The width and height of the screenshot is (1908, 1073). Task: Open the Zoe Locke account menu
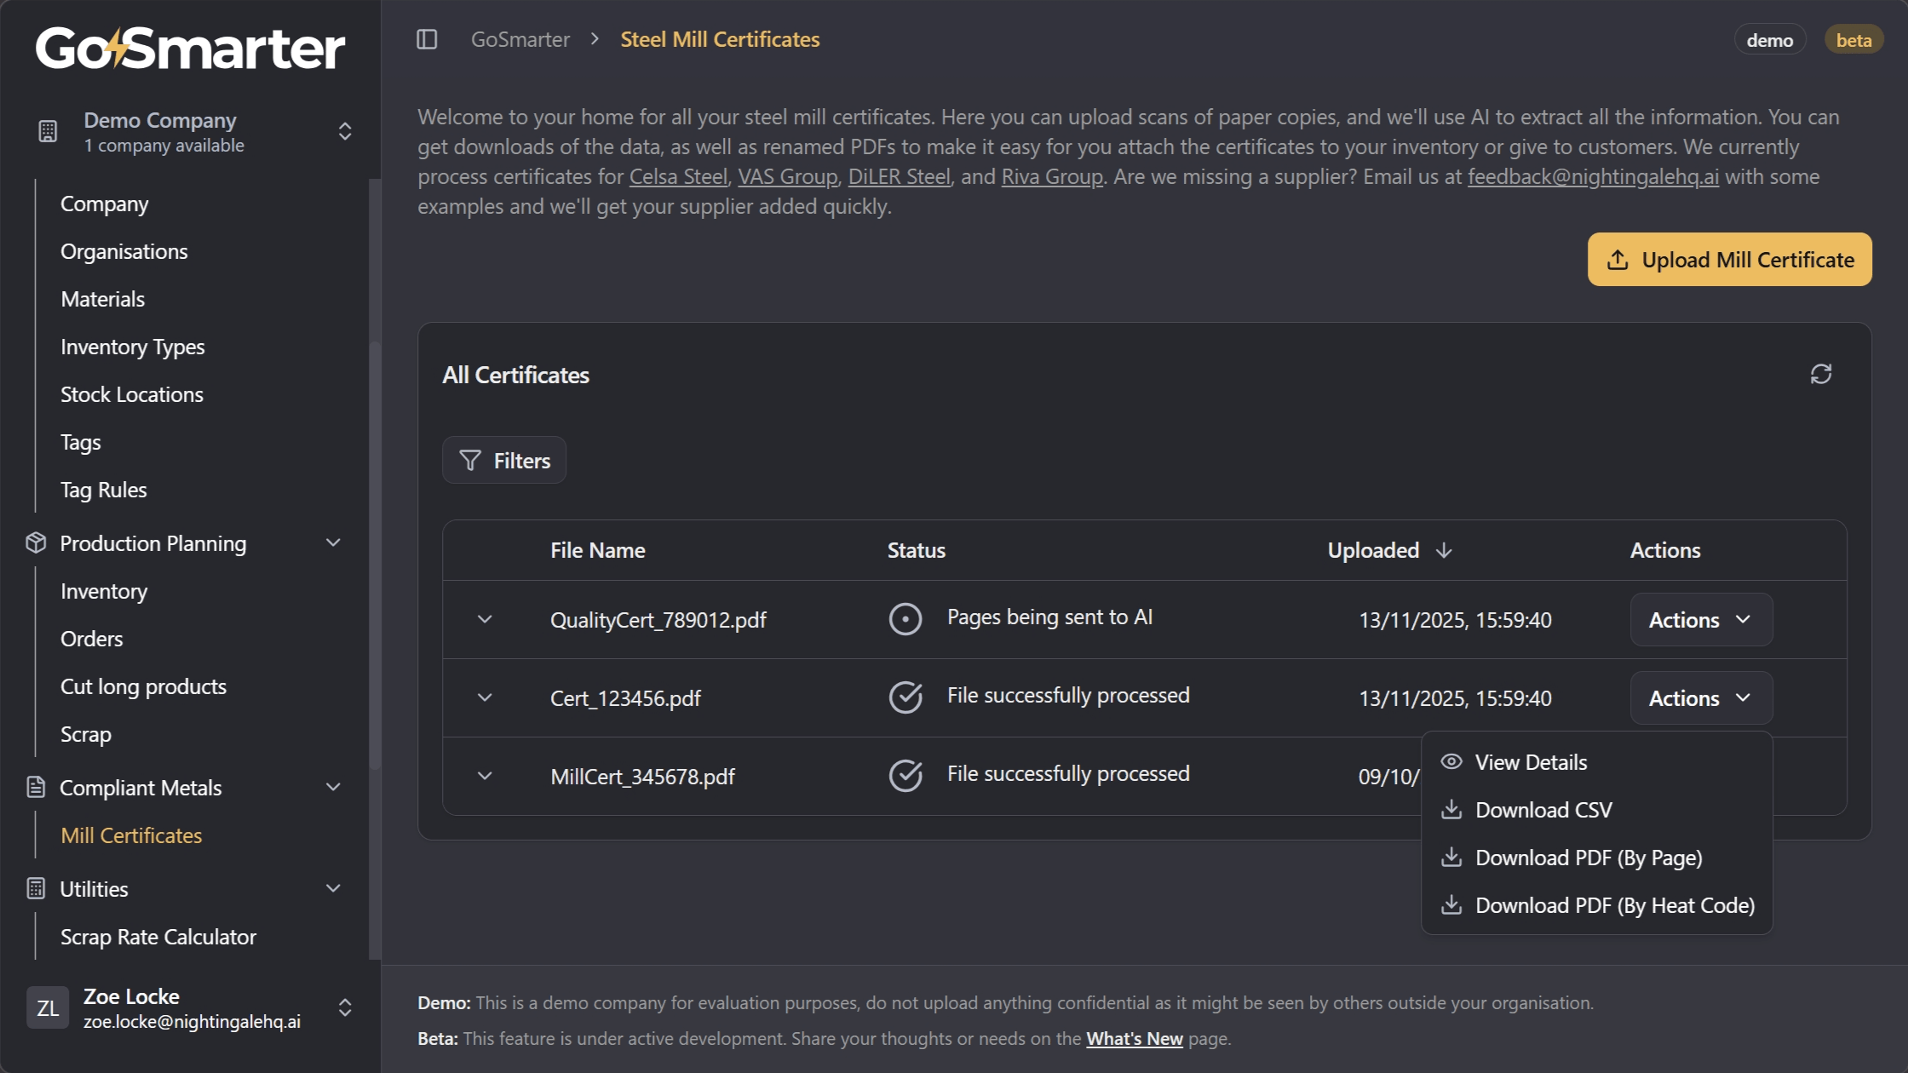point(190,1008)
